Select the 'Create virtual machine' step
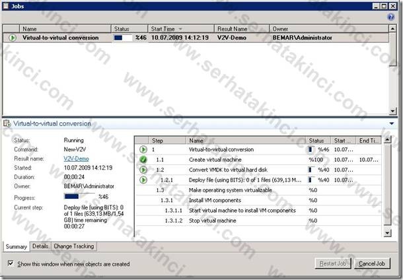Image resolution: width=403 pixels, height=280 pixels. click(x=215, y=160)
